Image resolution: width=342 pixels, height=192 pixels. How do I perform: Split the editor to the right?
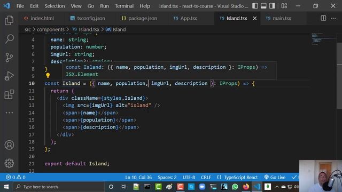click(x=323, y=18)
